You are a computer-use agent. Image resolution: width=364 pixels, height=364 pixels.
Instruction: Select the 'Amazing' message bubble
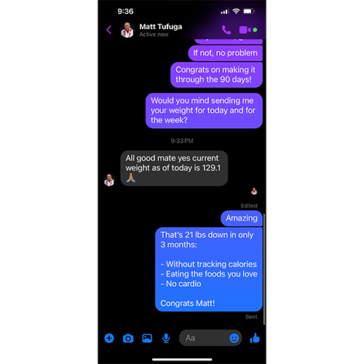pyautogui.click(x=242, y=218)
